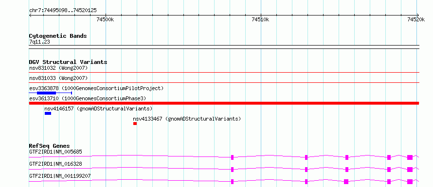Open esv3613710 1000GenomesConsortiumPhase3 label
The height and width of the screenshot is (187, 433).
point(88,98)
